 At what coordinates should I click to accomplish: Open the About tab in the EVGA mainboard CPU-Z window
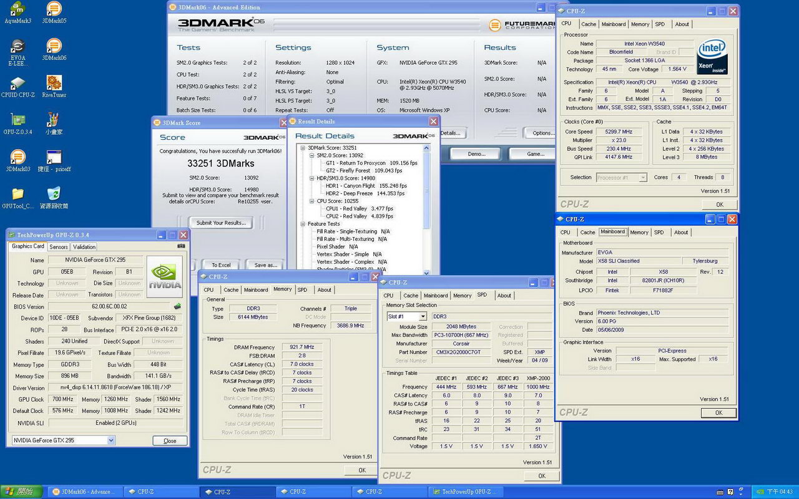tap(681, 233)
